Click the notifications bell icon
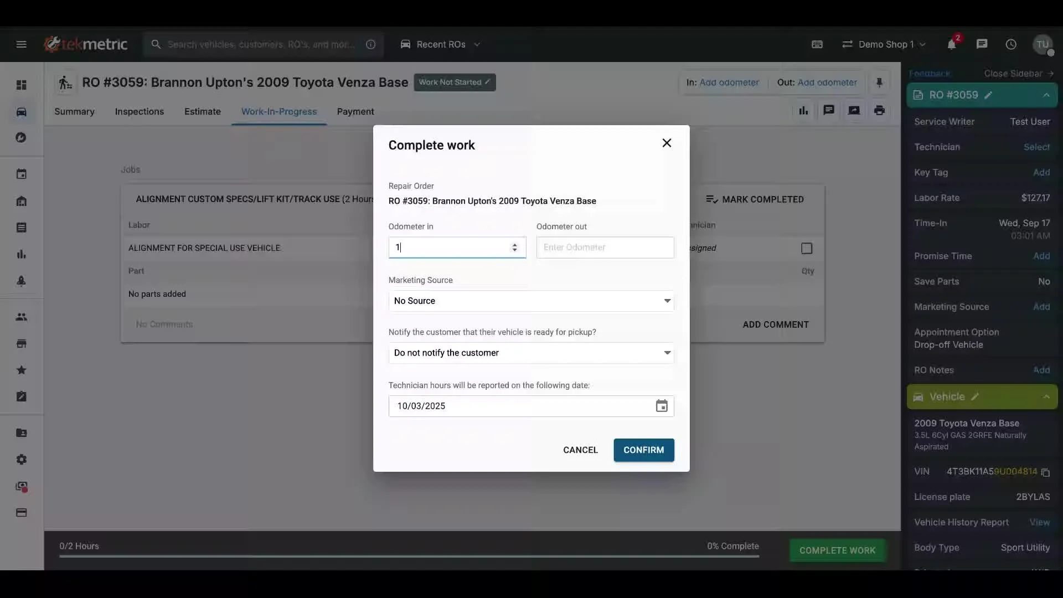 tap(951, 44)
